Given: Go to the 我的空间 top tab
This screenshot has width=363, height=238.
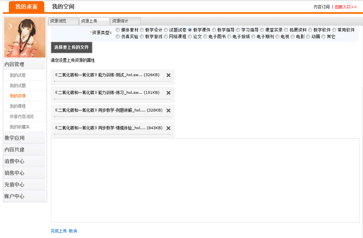Looking at the screenshot, I should tap(63, 7).
